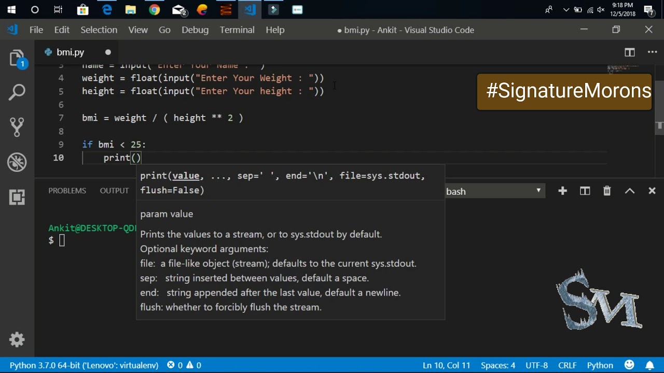Open the Edit menu
The image size is (664, 373).
click(62, 30)
